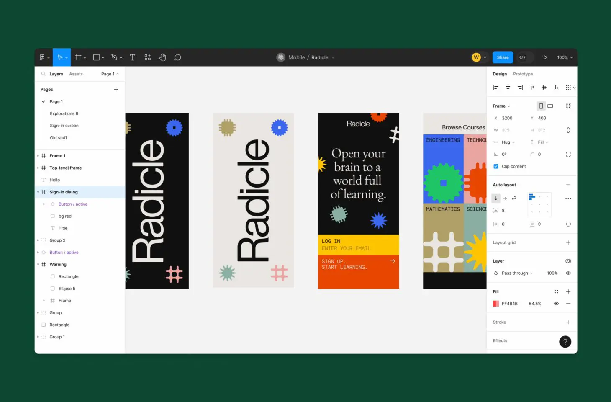Select the Hand tool
This screenshot has height=402, width=611.
click(x=162, y=57)
